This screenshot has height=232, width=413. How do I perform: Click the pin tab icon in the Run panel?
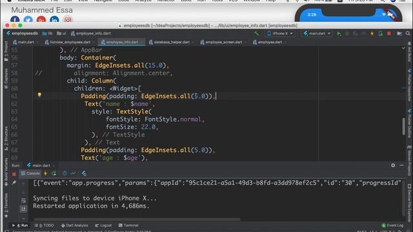[14, 182]
